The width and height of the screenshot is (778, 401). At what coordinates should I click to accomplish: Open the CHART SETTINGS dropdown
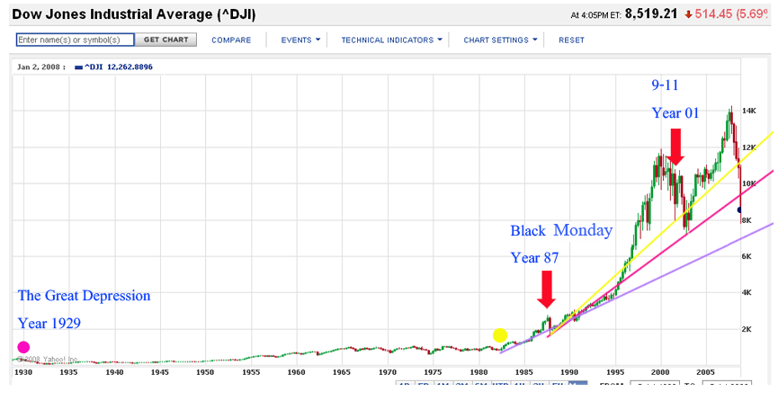point(500,40)
